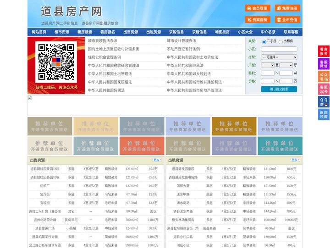The width and height of the screenshot is (330, 248).
Task: Open the 道县爱莲广场 sale listing
Action: click(x=45, y=228)
